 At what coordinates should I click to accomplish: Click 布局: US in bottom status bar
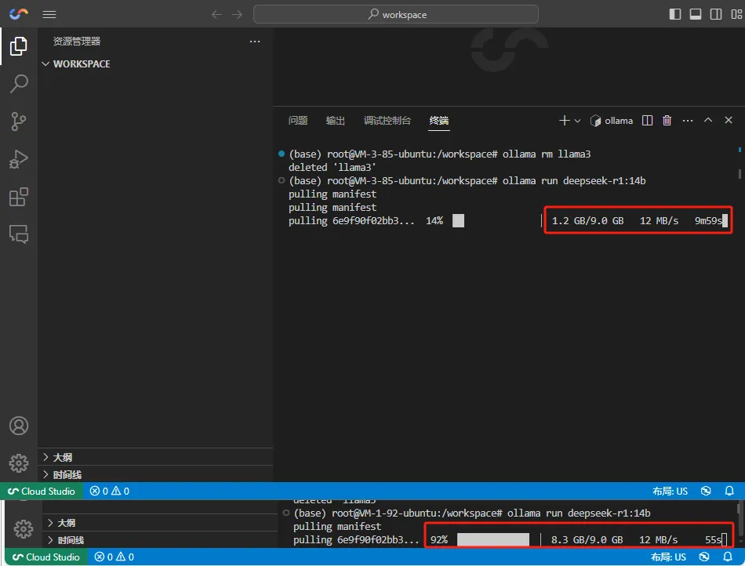(668, 557)
